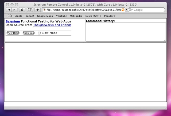The width and height of the screenshot is (171, 116).
Task: Zoom the window with the third titlebar button
Action: [x=17, y=5]
